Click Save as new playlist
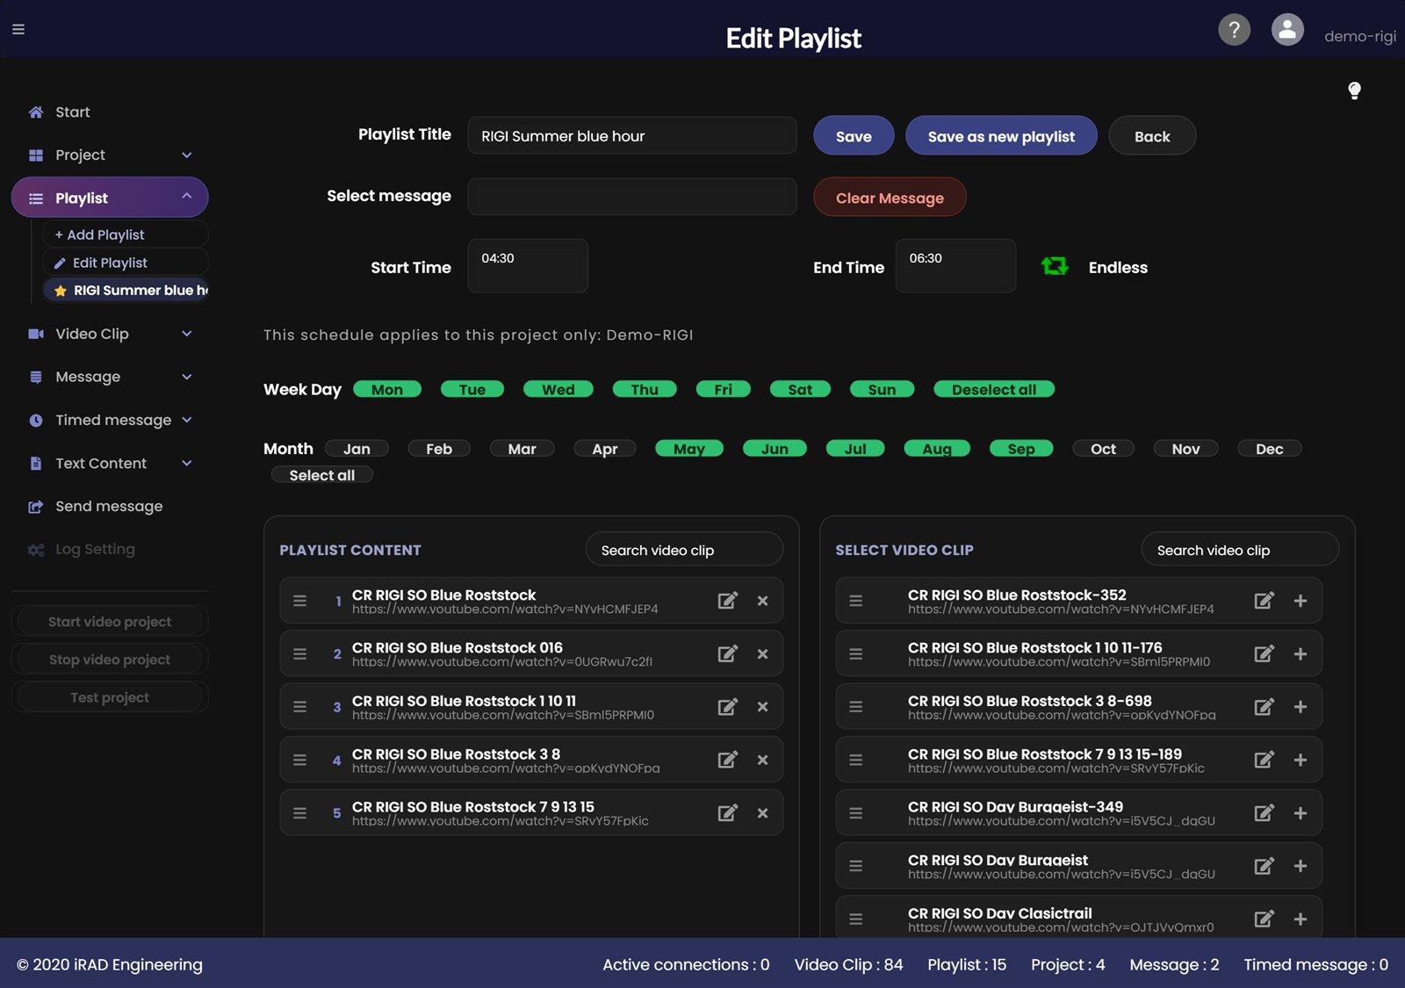The height and width of the screenshot is (988, 1405). 1001,136
